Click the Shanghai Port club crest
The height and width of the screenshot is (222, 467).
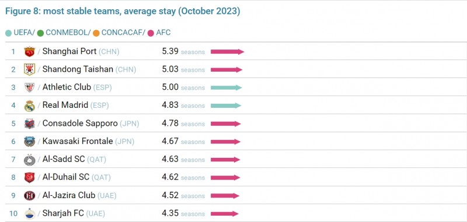[30, 52]
